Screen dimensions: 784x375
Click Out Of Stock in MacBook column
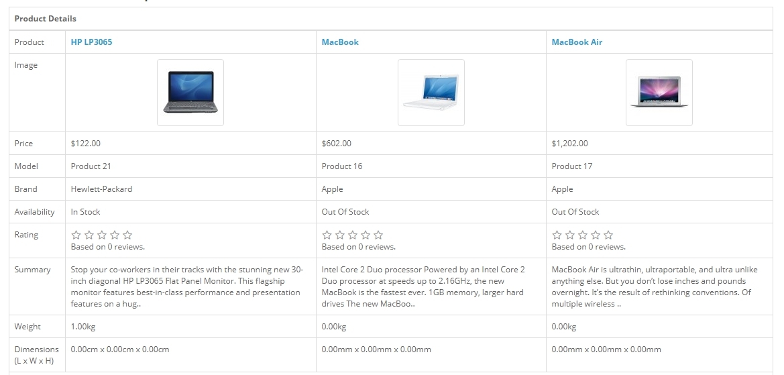pos(345,212)
